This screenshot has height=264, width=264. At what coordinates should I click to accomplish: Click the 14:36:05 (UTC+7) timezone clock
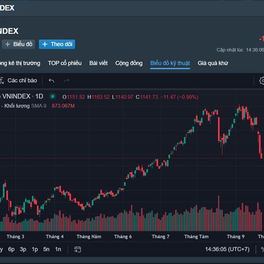coord(227,249)
